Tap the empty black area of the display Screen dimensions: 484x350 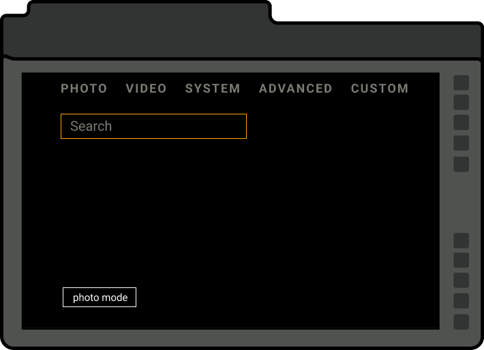pyautogui.click(x=273, y=218)
